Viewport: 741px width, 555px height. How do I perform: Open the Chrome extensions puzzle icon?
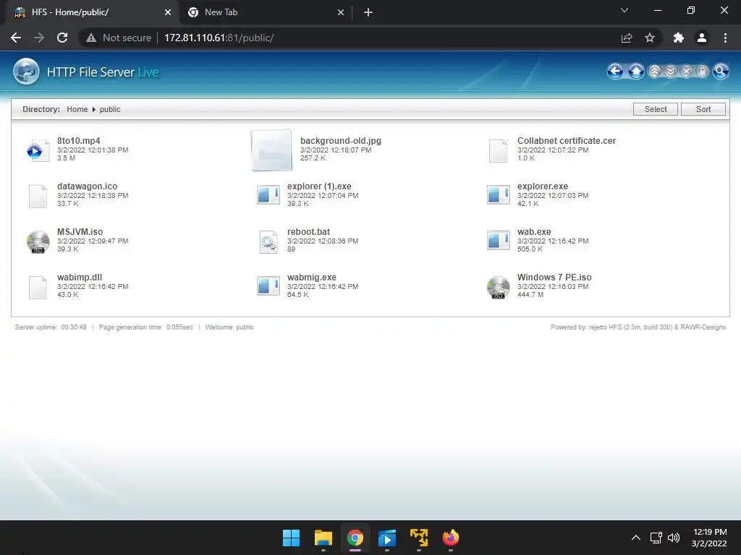(679, 38)
